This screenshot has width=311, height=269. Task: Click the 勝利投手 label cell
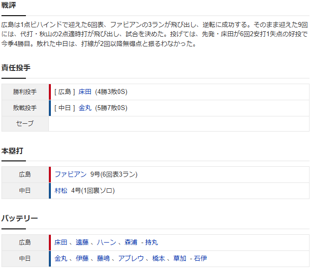click(x=25, y=92)
